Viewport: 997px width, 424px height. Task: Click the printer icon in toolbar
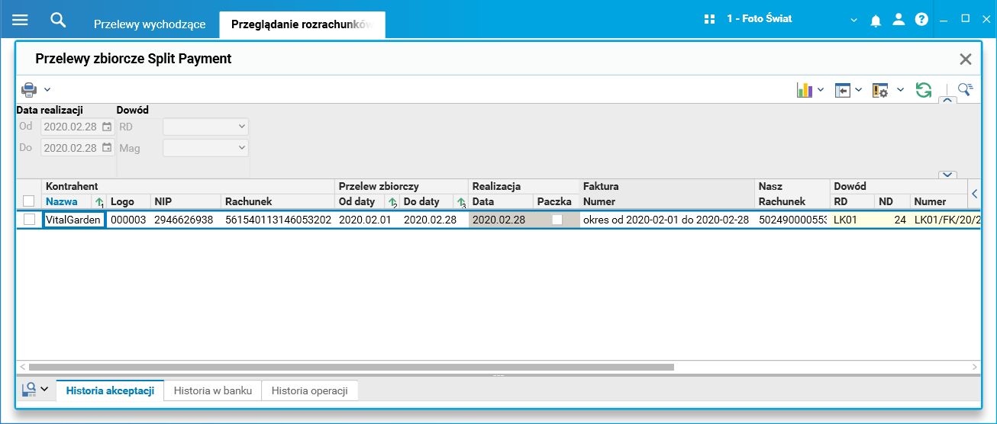coord(29,89)
